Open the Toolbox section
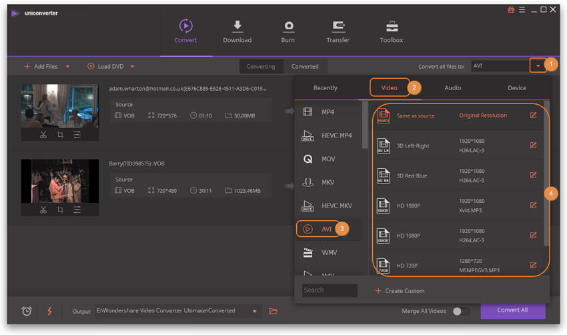 coord(392,31)
